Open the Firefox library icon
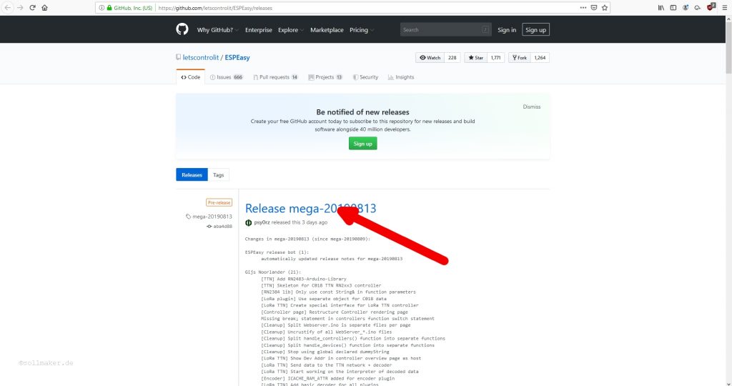 661,7
